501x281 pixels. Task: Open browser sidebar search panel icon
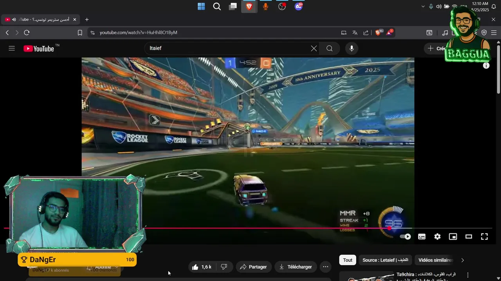click(429, 33)
